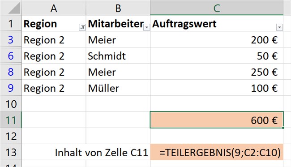Click the fill handle of cell C11
Viewport: 291px width, 167px height.
pyautogui.click(x=283, y=128)
